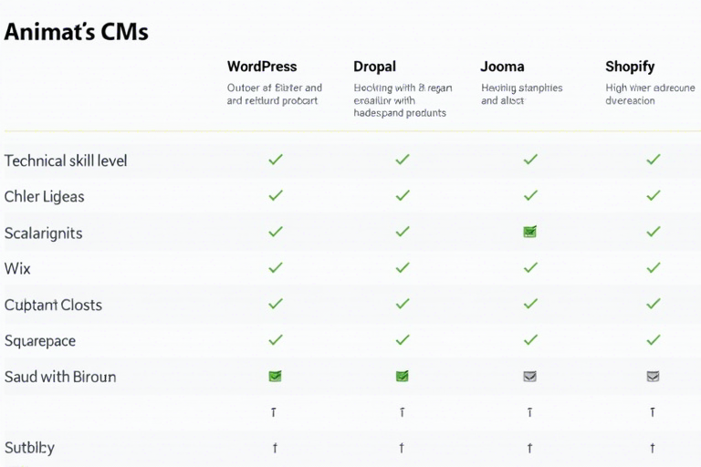Click Shopify checkmark in Cuptant Closts row
This screenshot has height=467, width=701.
[653, 304]
